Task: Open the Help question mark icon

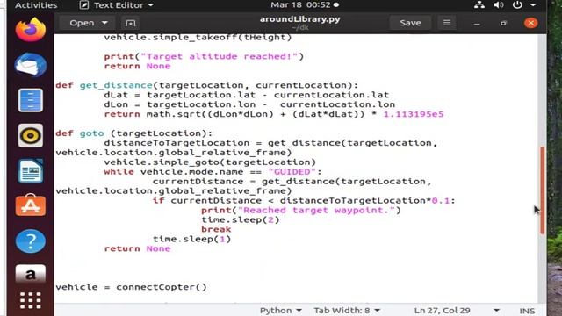Action: tap(31, 241)
